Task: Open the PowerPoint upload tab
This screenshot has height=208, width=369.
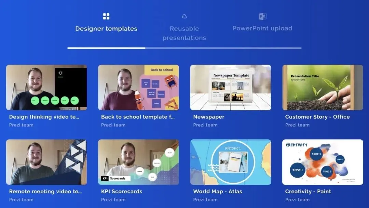Action: (x=262, y=28)
